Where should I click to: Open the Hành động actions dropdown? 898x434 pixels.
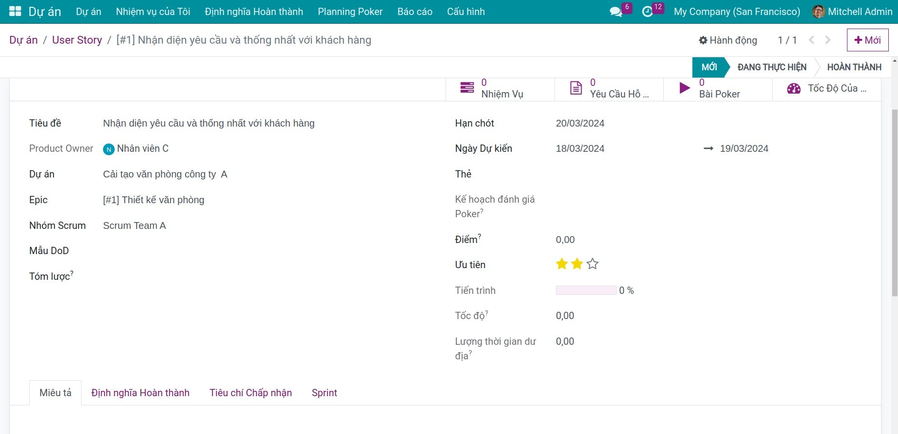(728, 40)
